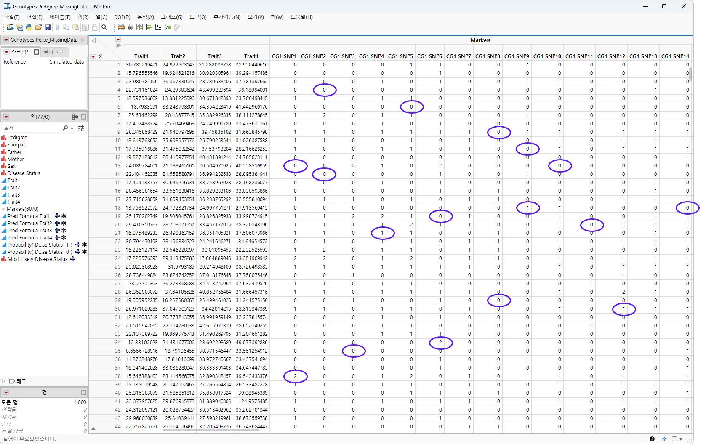This screenshot has width=701, height=444.
Task: Expand the Markers(60/0) column group
Action: pyautogui.click(x=4, y=209)
